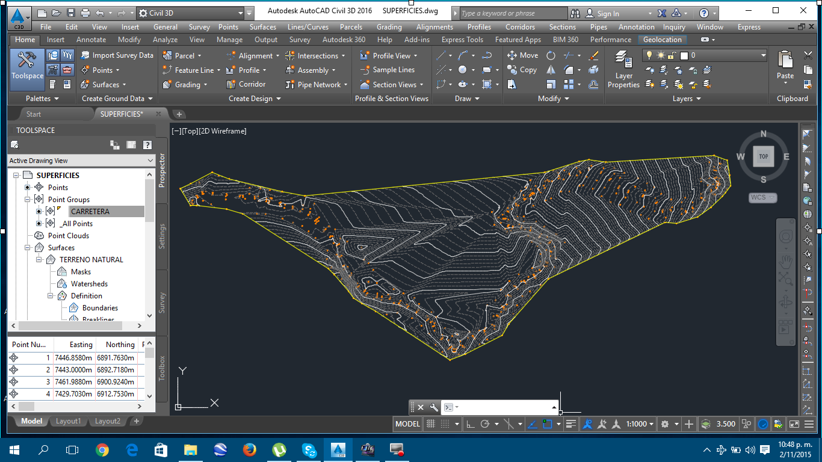Viewport: 822px width, 462px height.
Task: Toggle the layer 0 lock icon
Action: pyautogui.click(x=673, y=55)
